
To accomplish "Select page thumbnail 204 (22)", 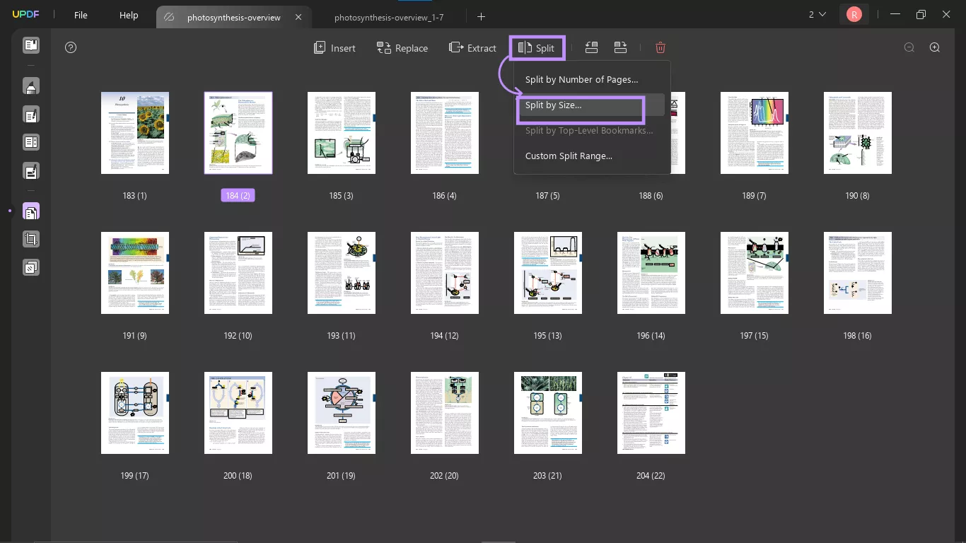I will [x=651, y=412].
